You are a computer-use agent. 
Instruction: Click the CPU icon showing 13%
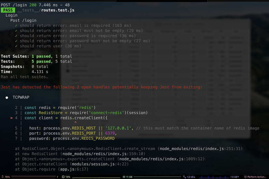click(x=63, y=177)
